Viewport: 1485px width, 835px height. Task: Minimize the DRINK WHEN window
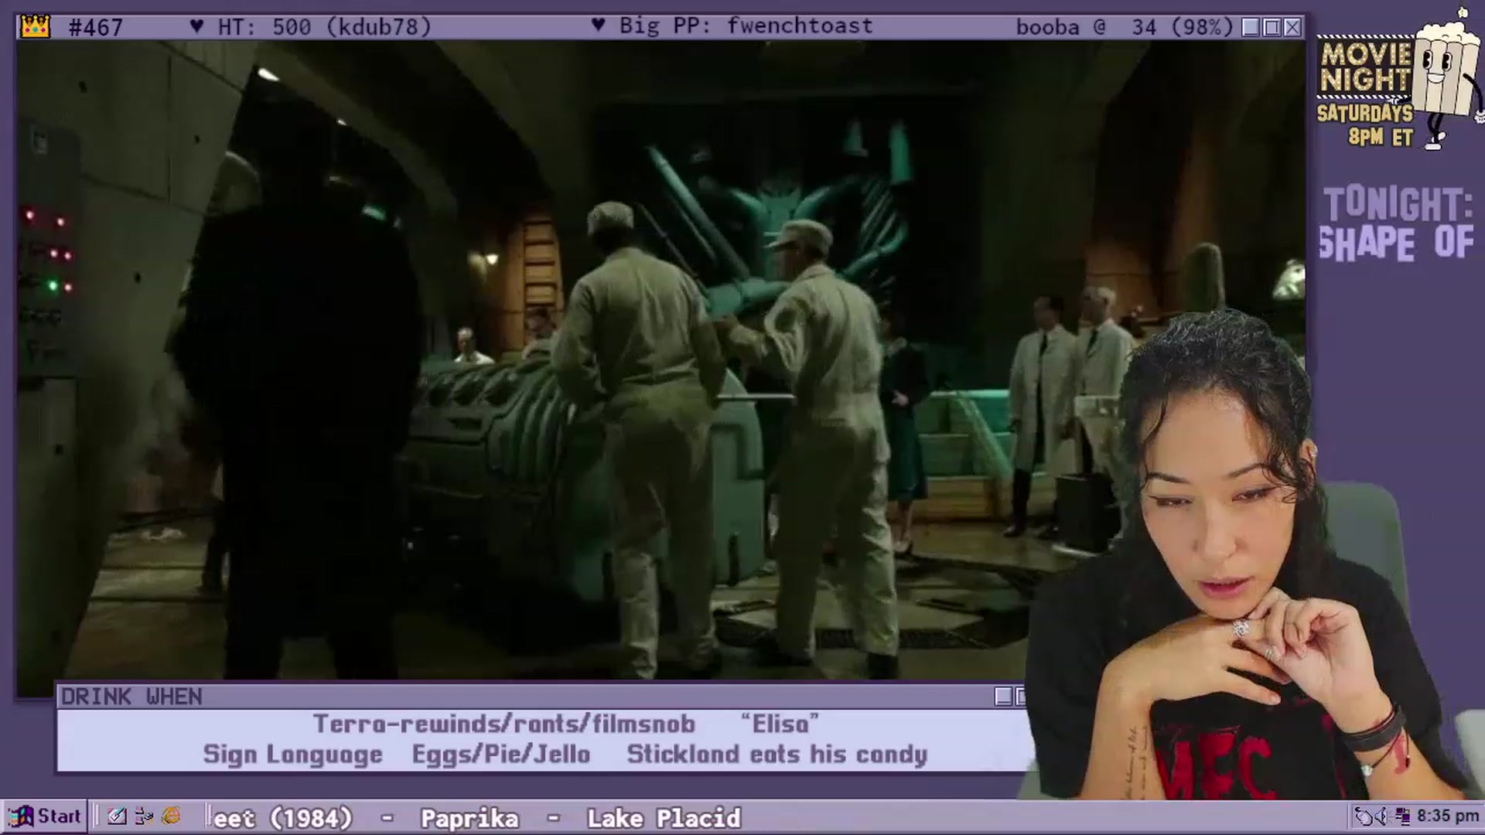click(1003, 697)
